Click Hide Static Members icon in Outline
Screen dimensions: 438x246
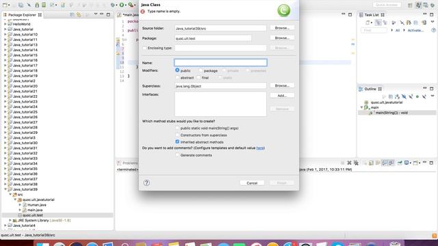411,96
